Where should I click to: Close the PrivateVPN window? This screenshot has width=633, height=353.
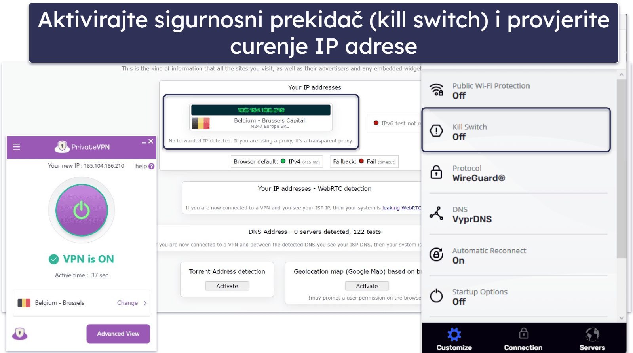coord(151,141)
